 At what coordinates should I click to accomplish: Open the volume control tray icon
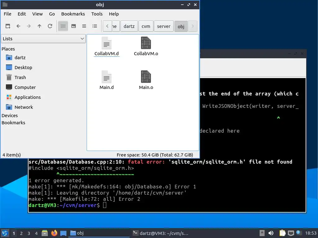pyautogui.click(x=271, y=233)
